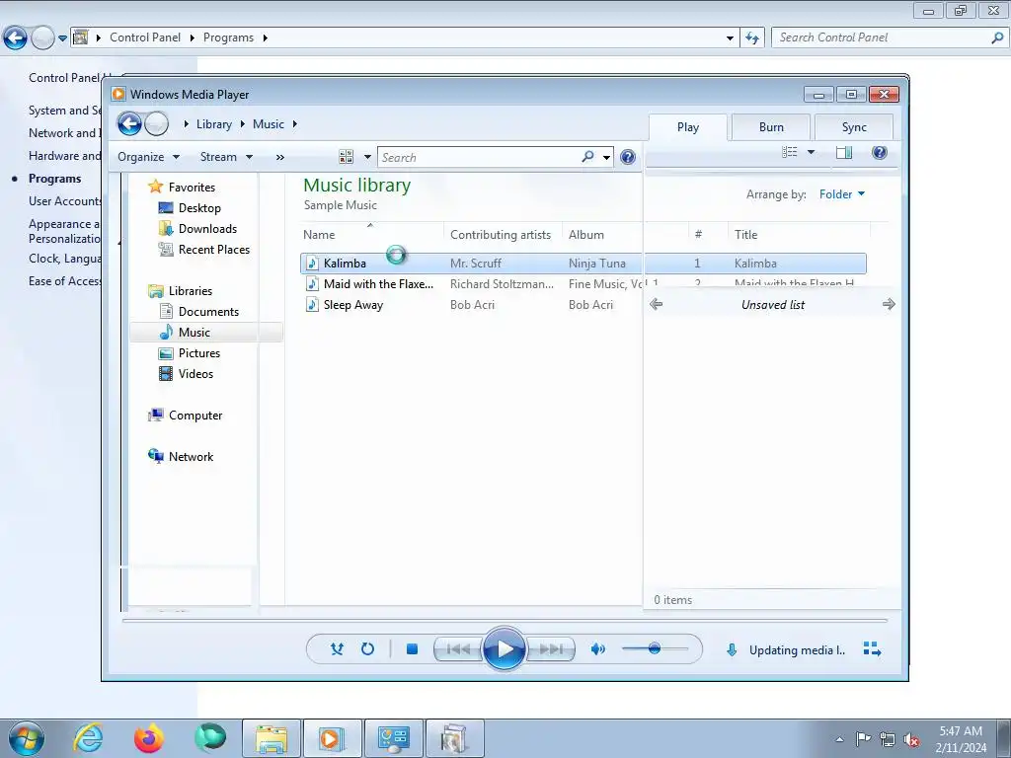Open the Organize dropdown menu

click(x=148, y=157)
